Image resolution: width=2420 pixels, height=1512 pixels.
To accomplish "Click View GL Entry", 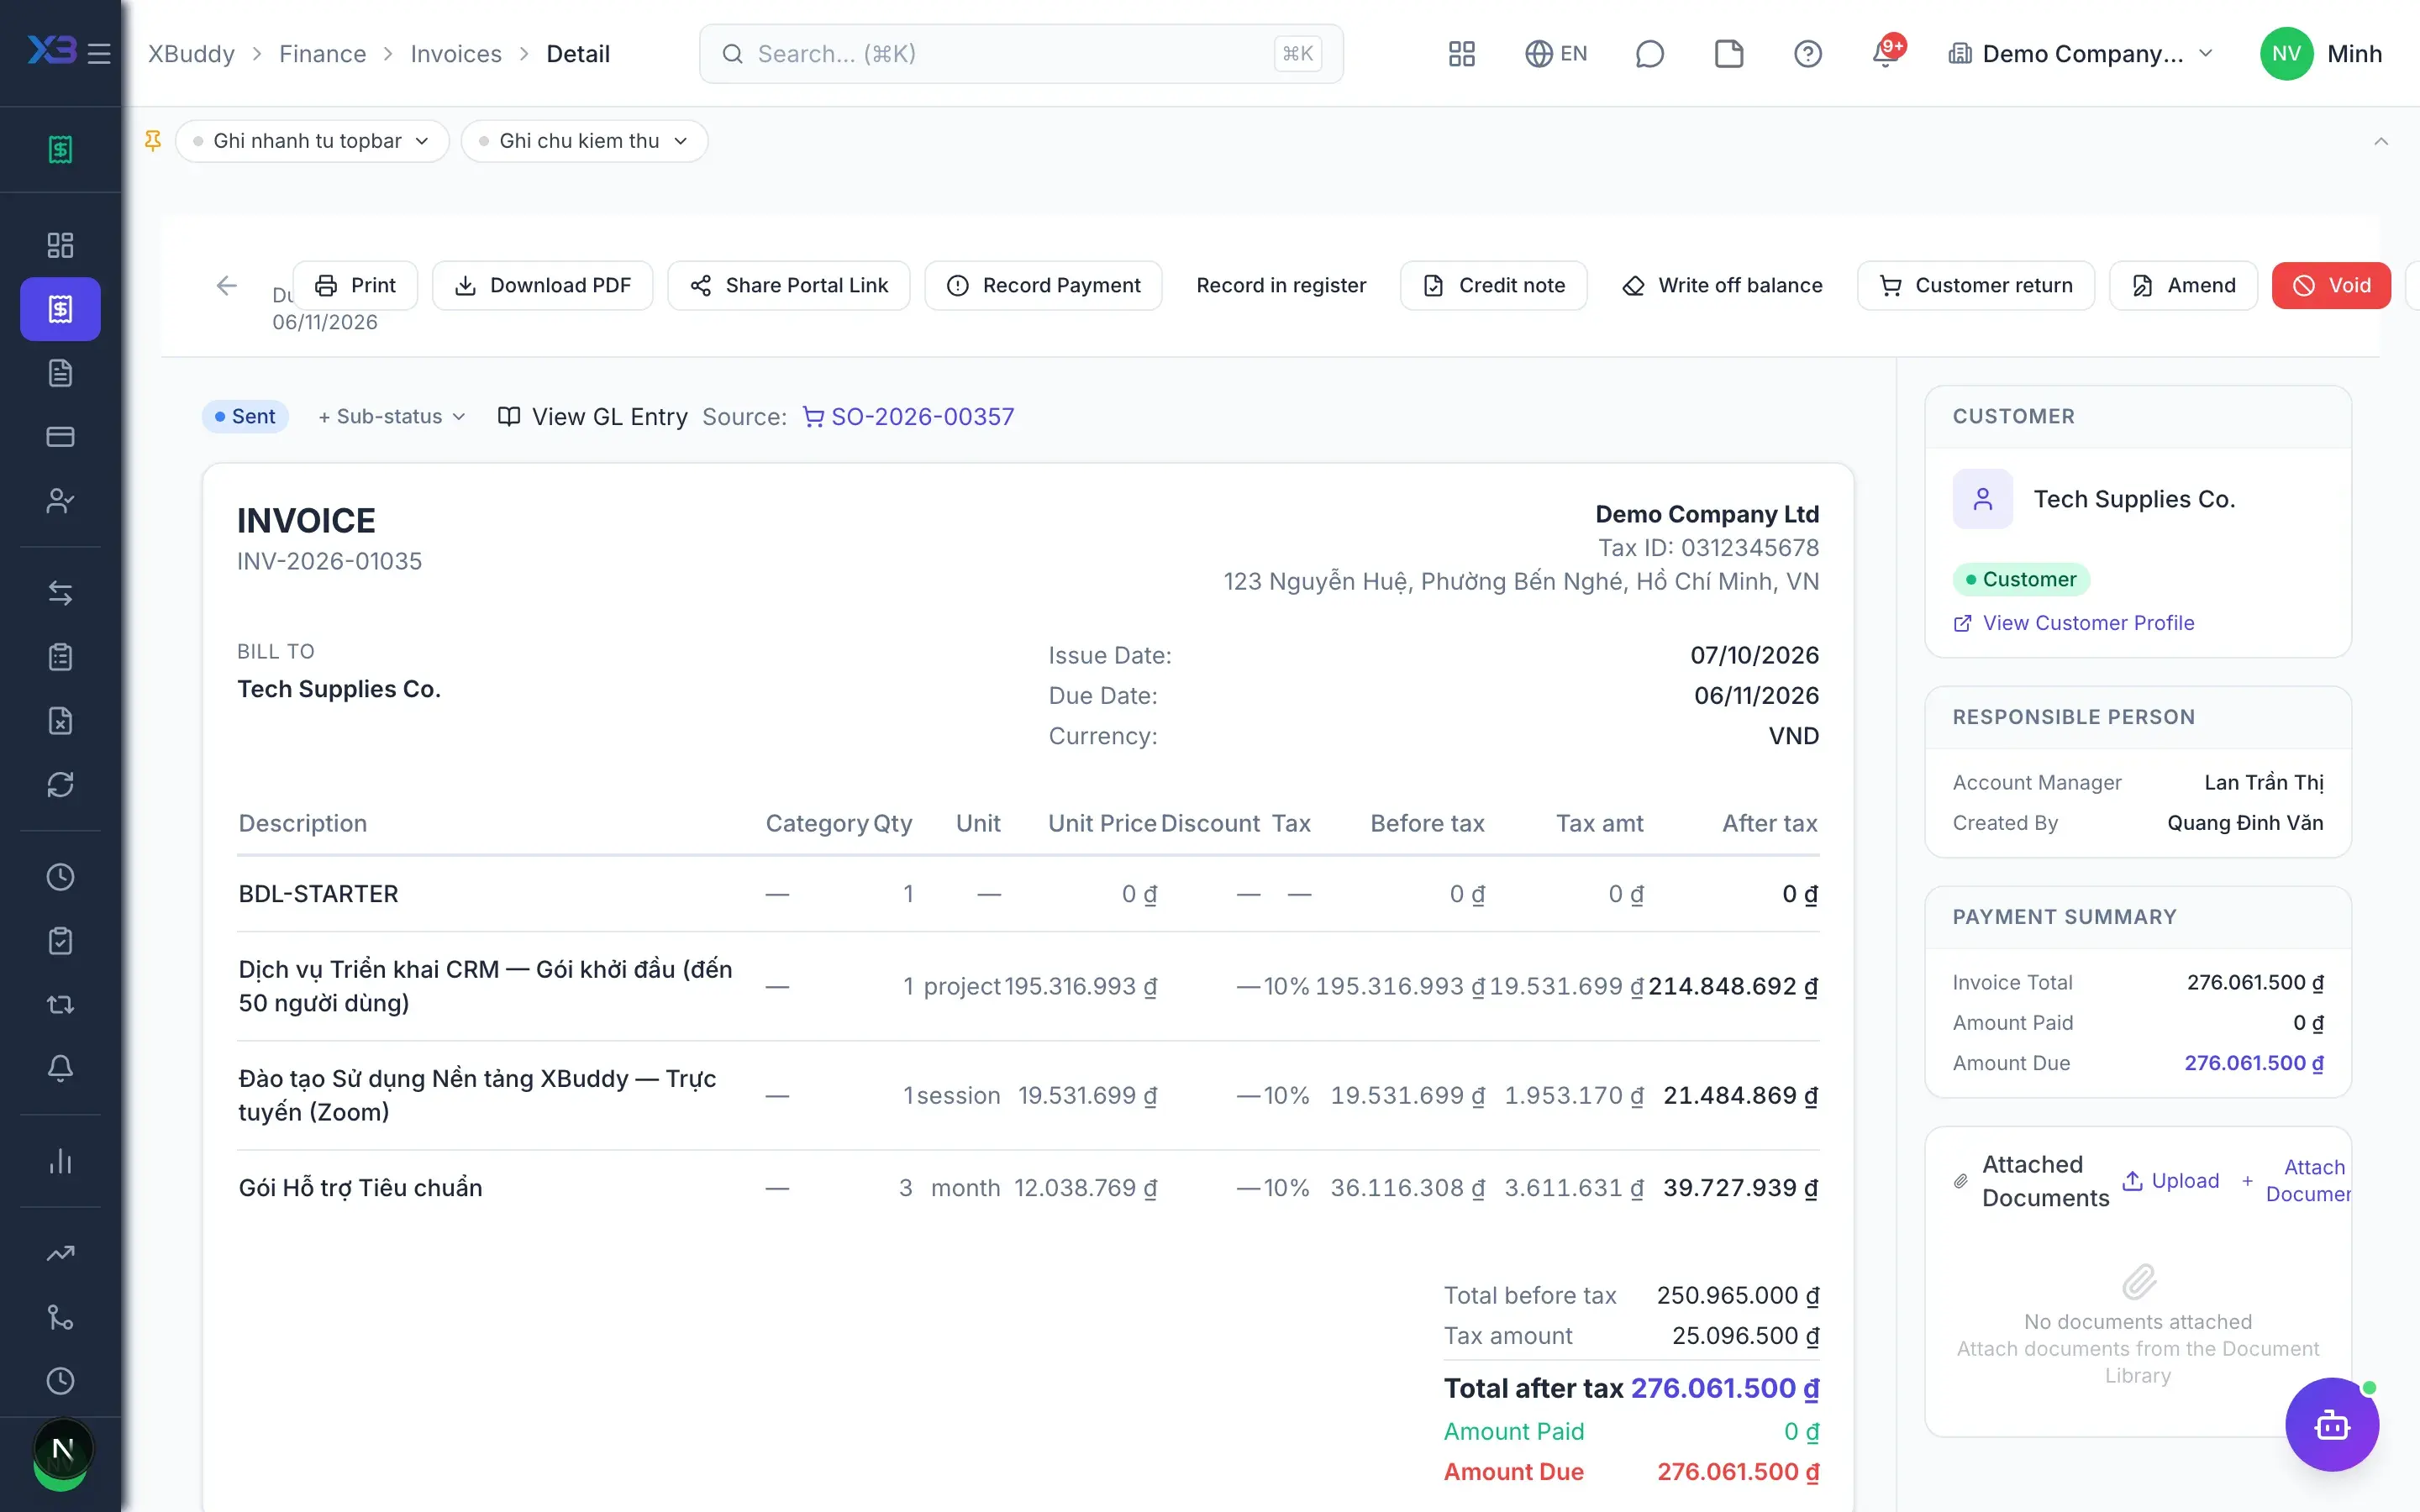I will (592, 417).
